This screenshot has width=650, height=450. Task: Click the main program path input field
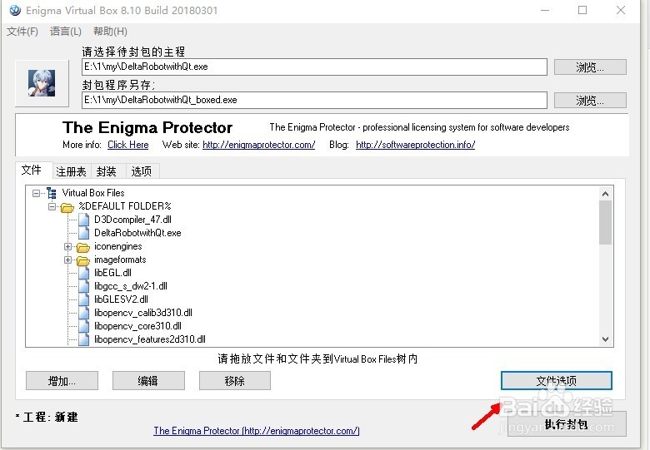tap(314, 67)
